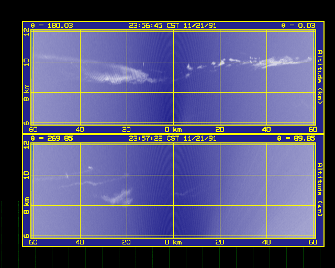The width and height of the screenshot is (335, 268).
Task: Click the left-side 60 range label of lower scan
Action: tap(33, 242)
